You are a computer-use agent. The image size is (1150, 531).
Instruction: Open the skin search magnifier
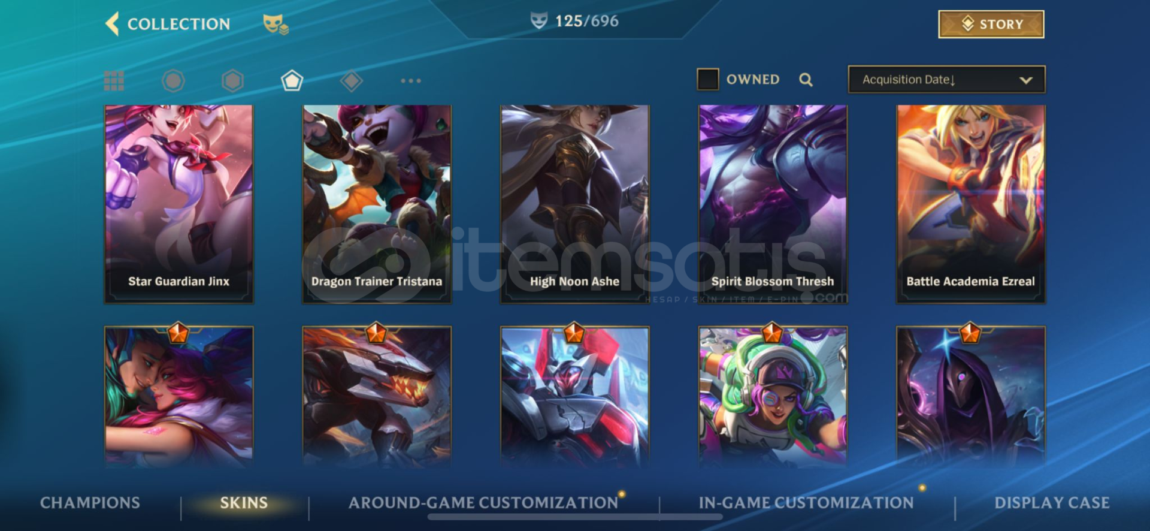[806, 80]
